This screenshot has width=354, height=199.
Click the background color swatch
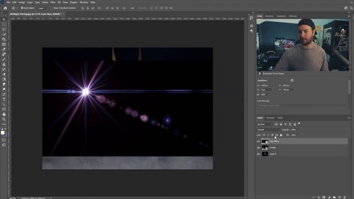pyautogui.click(x=5, y=135)
